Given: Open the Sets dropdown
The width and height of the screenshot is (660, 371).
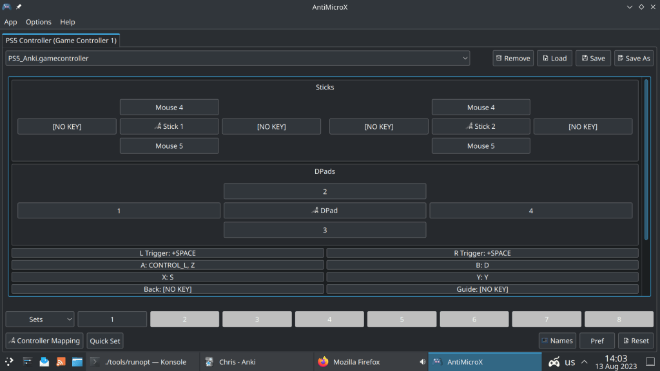Looking at the screenshot, I should 40,319.
